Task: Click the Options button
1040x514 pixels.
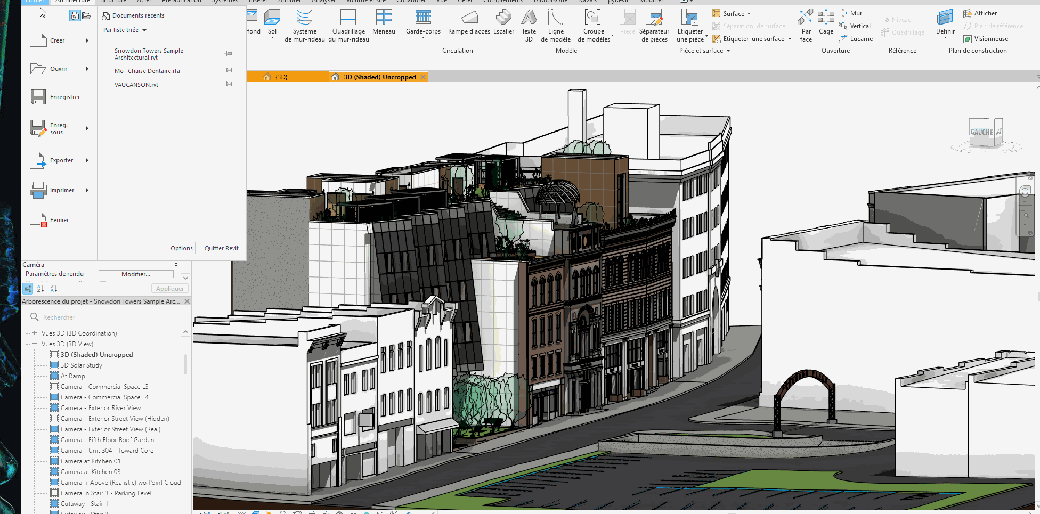Action: point(182,248)
